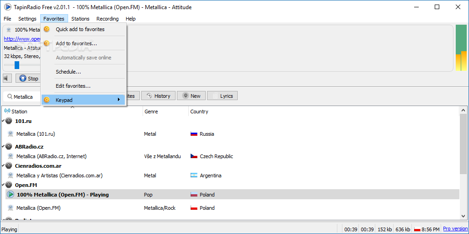469x234 pixels.
Task: Expand the Keypad submenu arrow
Action: pyautogui.click(x=119, y=100)
